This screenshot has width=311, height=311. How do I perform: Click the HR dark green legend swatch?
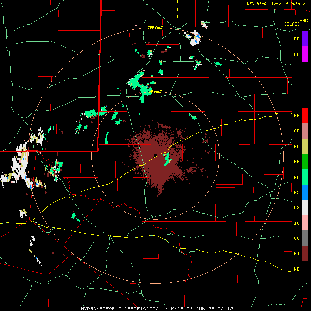305,161
